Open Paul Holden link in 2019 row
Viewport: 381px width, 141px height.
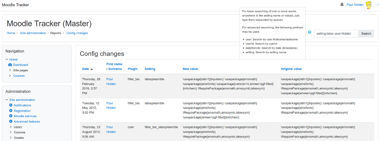[x=111, y=81]
